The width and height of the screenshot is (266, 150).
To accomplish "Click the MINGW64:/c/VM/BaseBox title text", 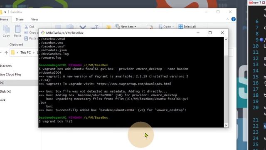I will (65, 33).
